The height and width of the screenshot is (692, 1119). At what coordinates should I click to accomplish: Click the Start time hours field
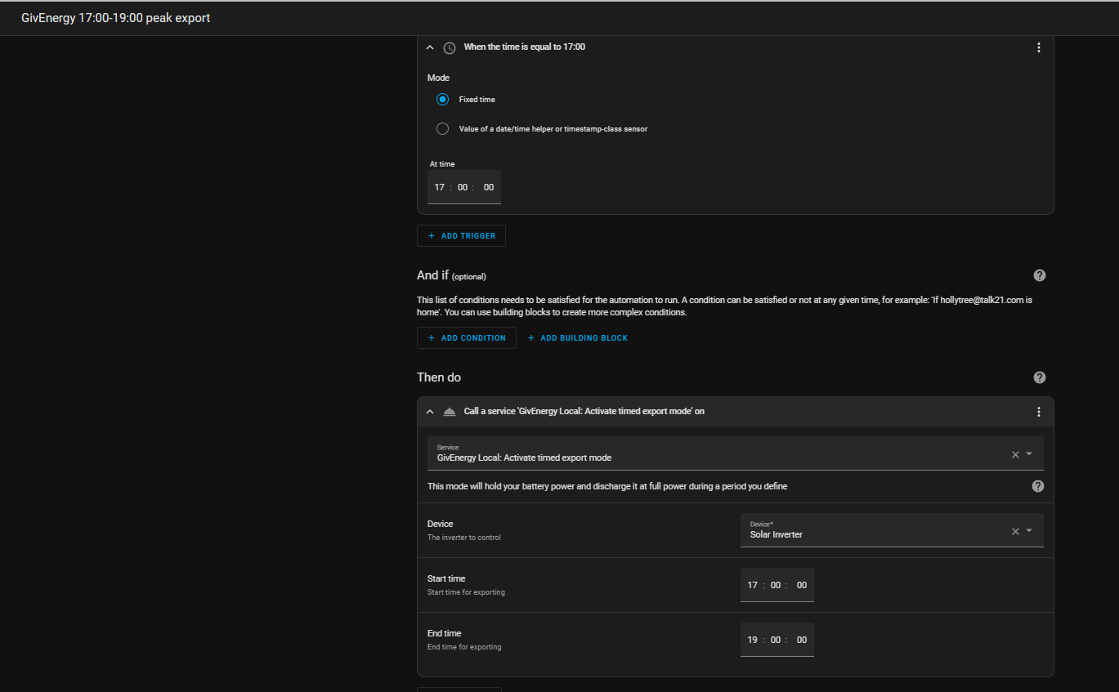coord(753,585)
